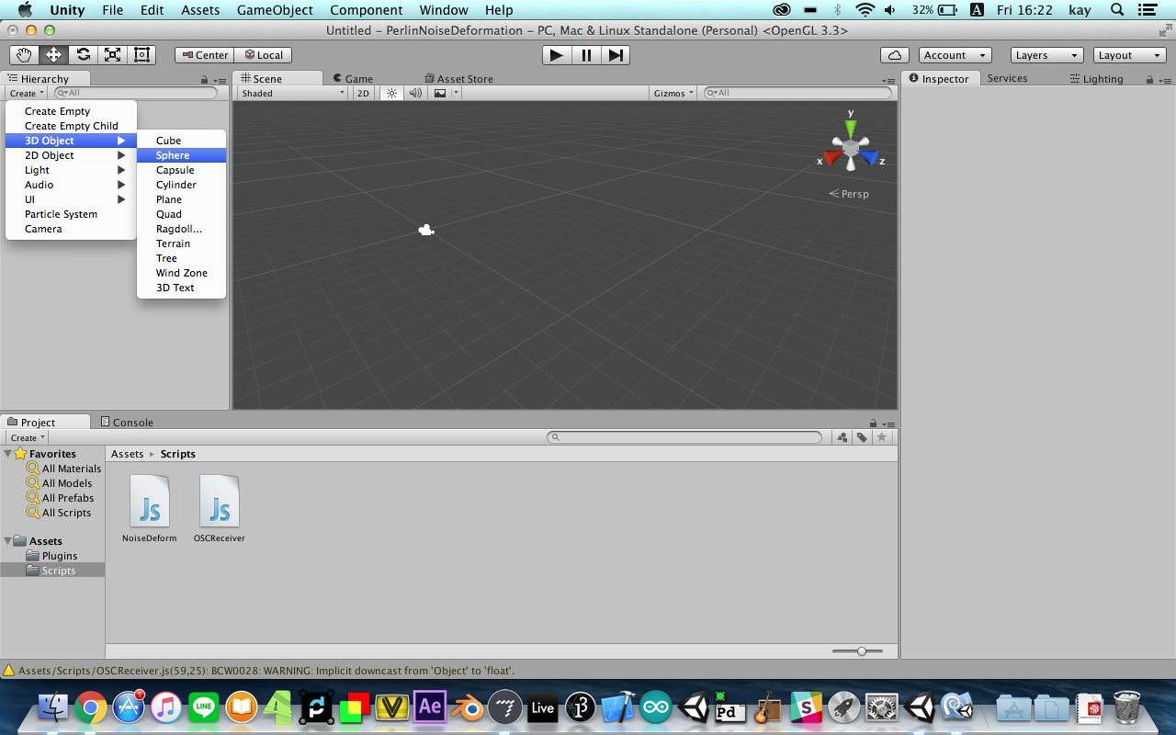
Task: Open the Cloud services icon
Action: click(894, 55)
